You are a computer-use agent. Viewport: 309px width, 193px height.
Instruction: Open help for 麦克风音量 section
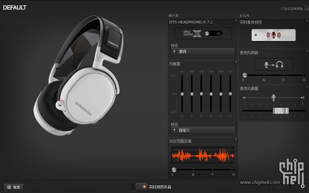tap(307, 87)
